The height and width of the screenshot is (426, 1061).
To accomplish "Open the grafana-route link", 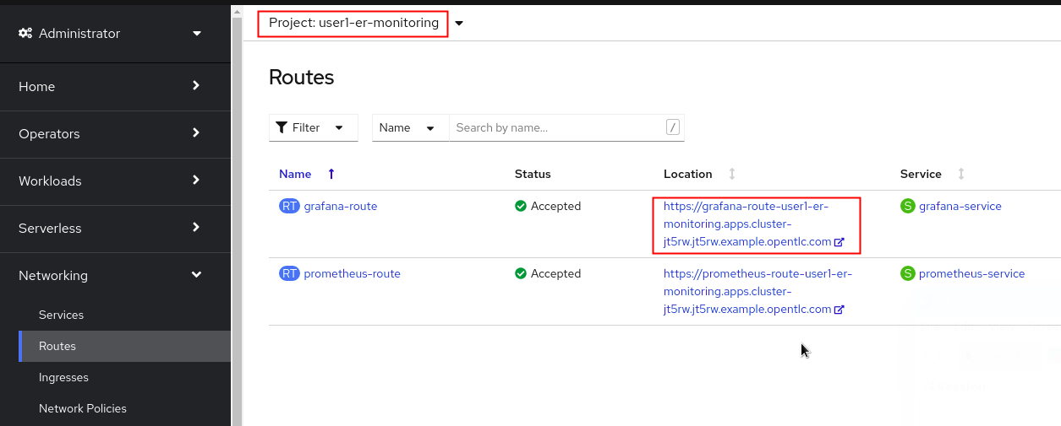I will (341, 206).
